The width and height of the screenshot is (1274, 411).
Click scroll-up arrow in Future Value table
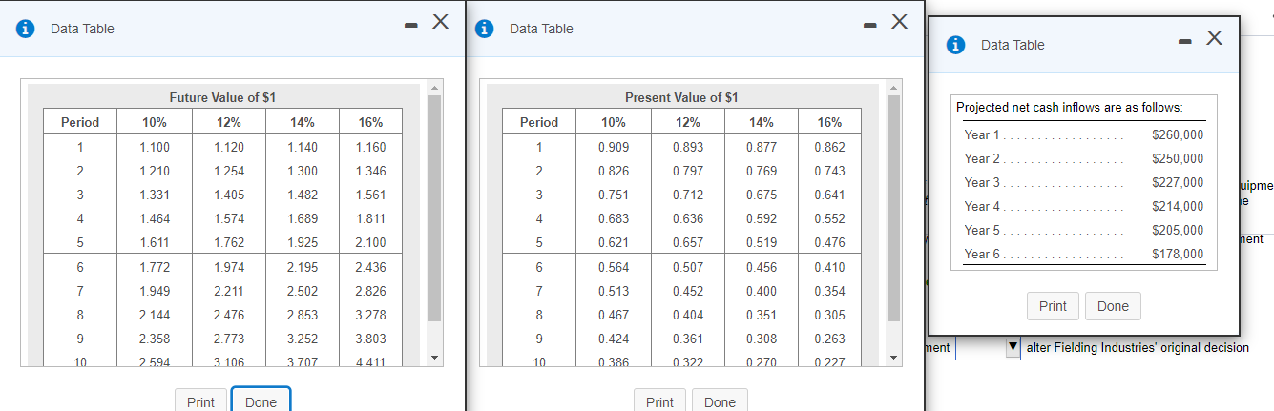[x=435, y=90]
